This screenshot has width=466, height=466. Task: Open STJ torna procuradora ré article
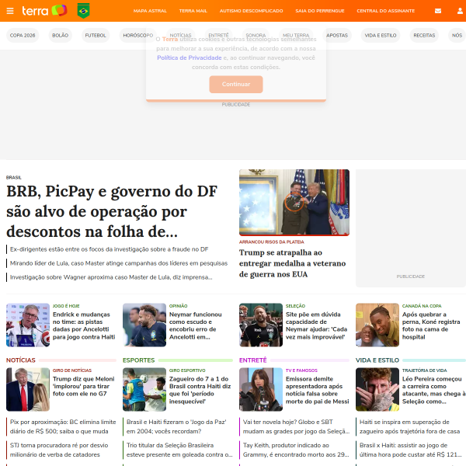pos(59,450)
